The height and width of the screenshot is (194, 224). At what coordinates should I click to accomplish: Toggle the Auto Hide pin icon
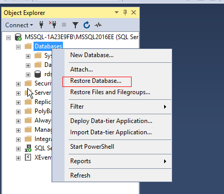125,12
